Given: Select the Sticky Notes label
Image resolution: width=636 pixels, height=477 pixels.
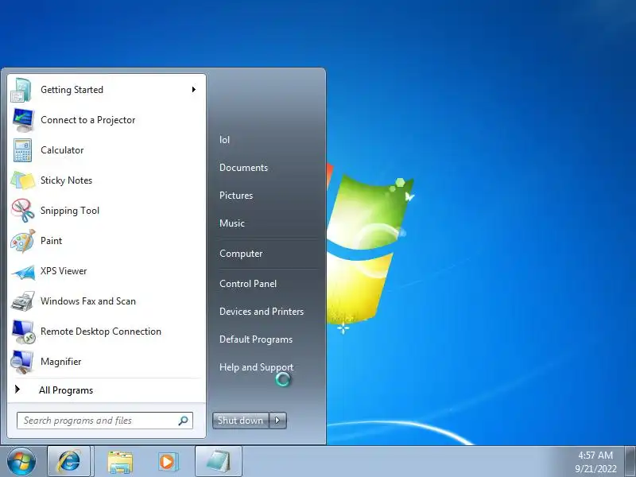Looking at the screenshot, I should (67, 180).
